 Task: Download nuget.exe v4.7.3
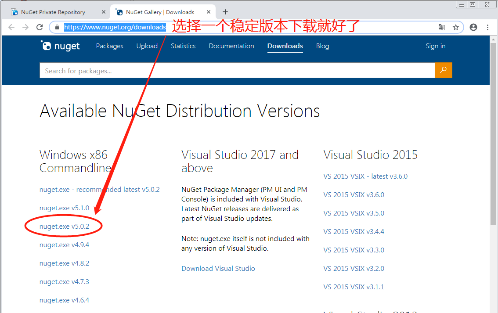click(x=64, y=281)
